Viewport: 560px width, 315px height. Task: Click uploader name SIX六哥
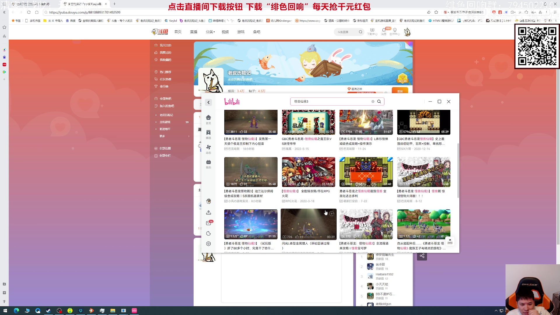pyautogui.click(x=406, y=149)
